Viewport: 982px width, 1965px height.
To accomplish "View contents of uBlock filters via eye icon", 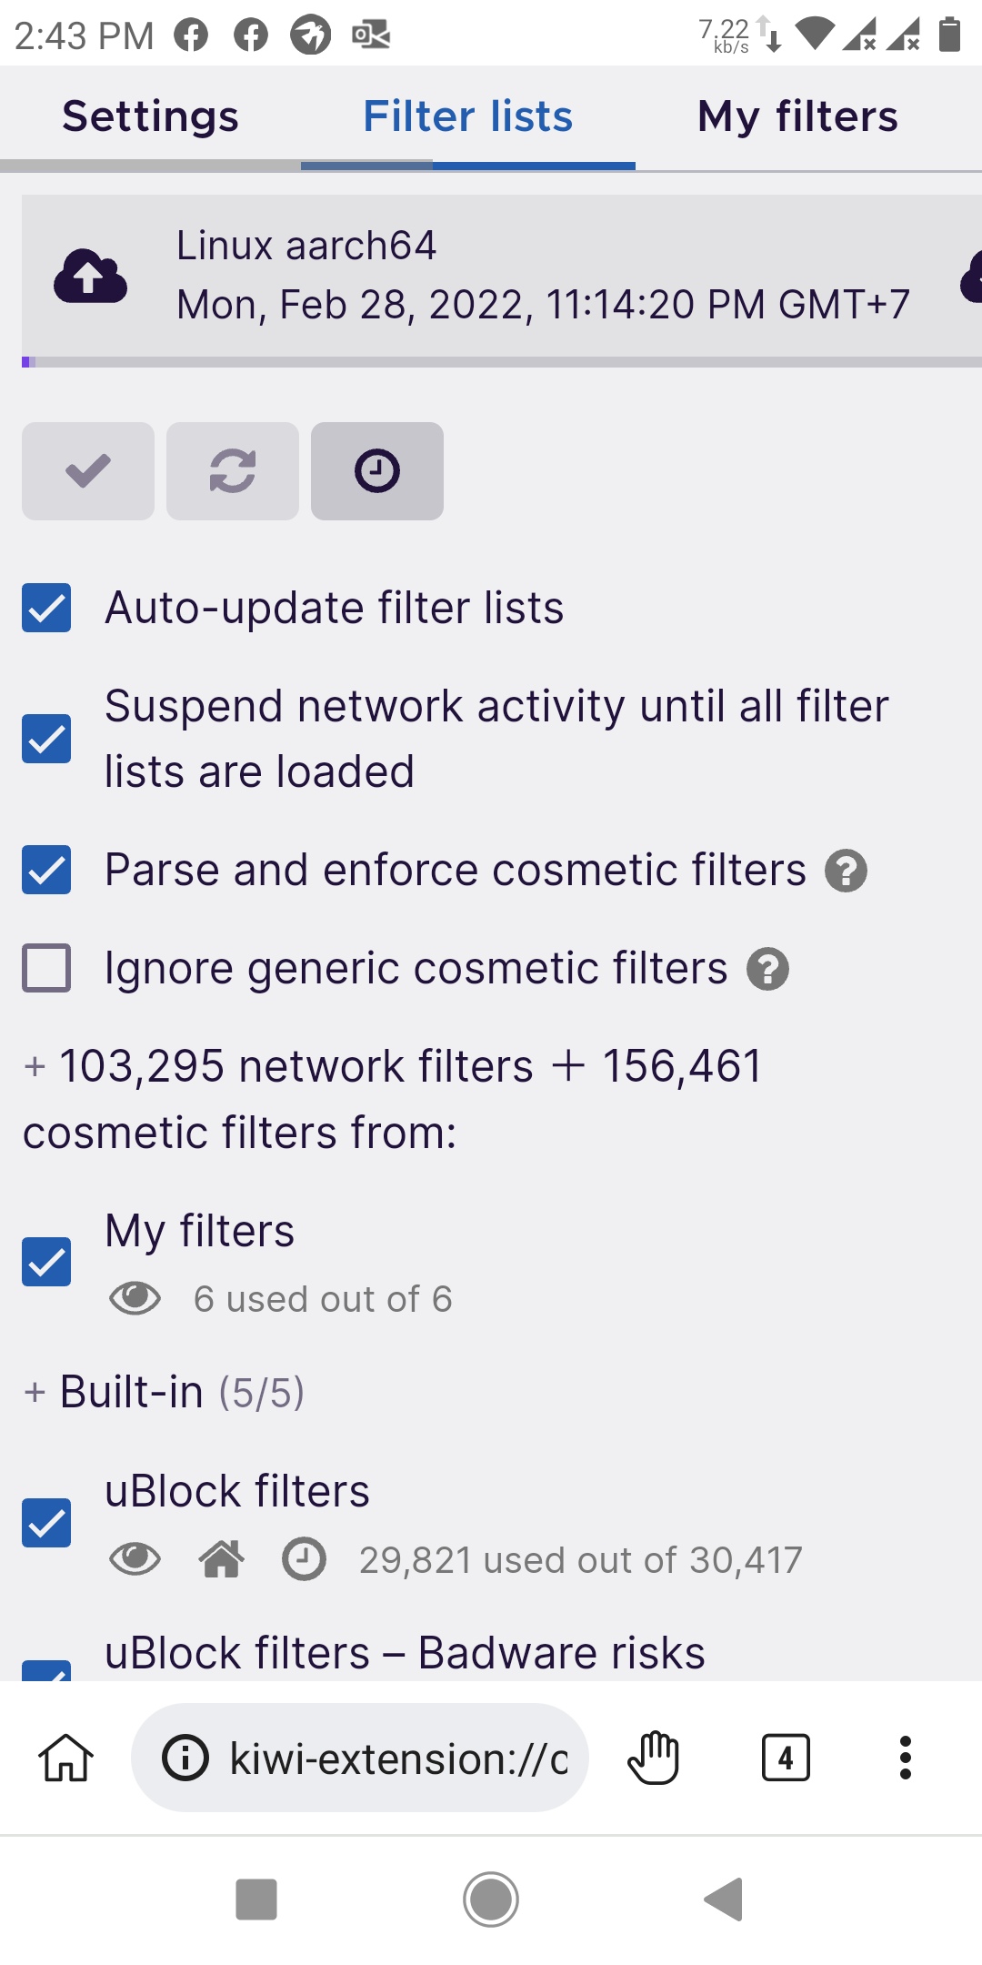I will pos(136,1559).
